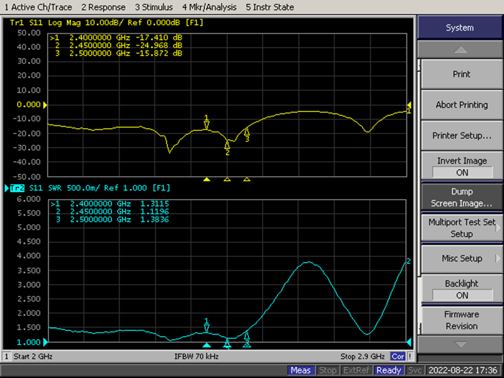504x378 pixels.
Task: Click marker 3 on the cyan SWR trace
Action: (x=246, y=336)
